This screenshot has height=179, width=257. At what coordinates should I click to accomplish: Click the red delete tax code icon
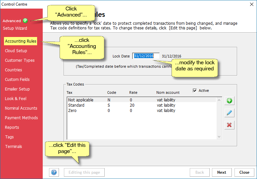coord(229,125)
